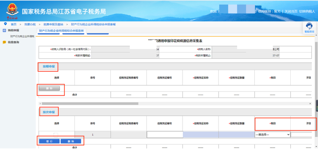Open 财产行为税企业所得税 sidebar item
The width and height of the screenshot is (318, 149).
(22, 36)
